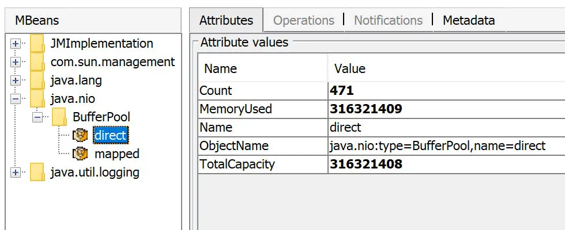Switch to the Metadata tab
The image size is (565, 230).
point(468,20)
